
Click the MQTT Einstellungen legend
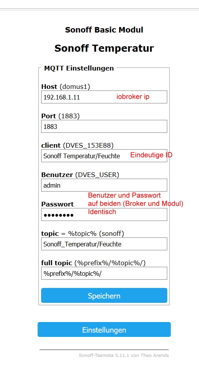(x=79, y=68)
